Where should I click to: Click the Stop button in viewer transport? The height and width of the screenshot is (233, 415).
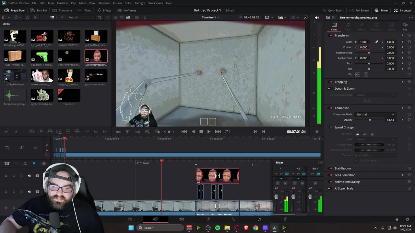coord(201,131)
